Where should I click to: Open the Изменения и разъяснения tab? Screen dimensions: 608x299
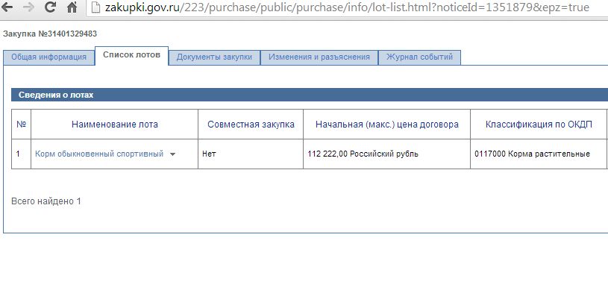319,57
